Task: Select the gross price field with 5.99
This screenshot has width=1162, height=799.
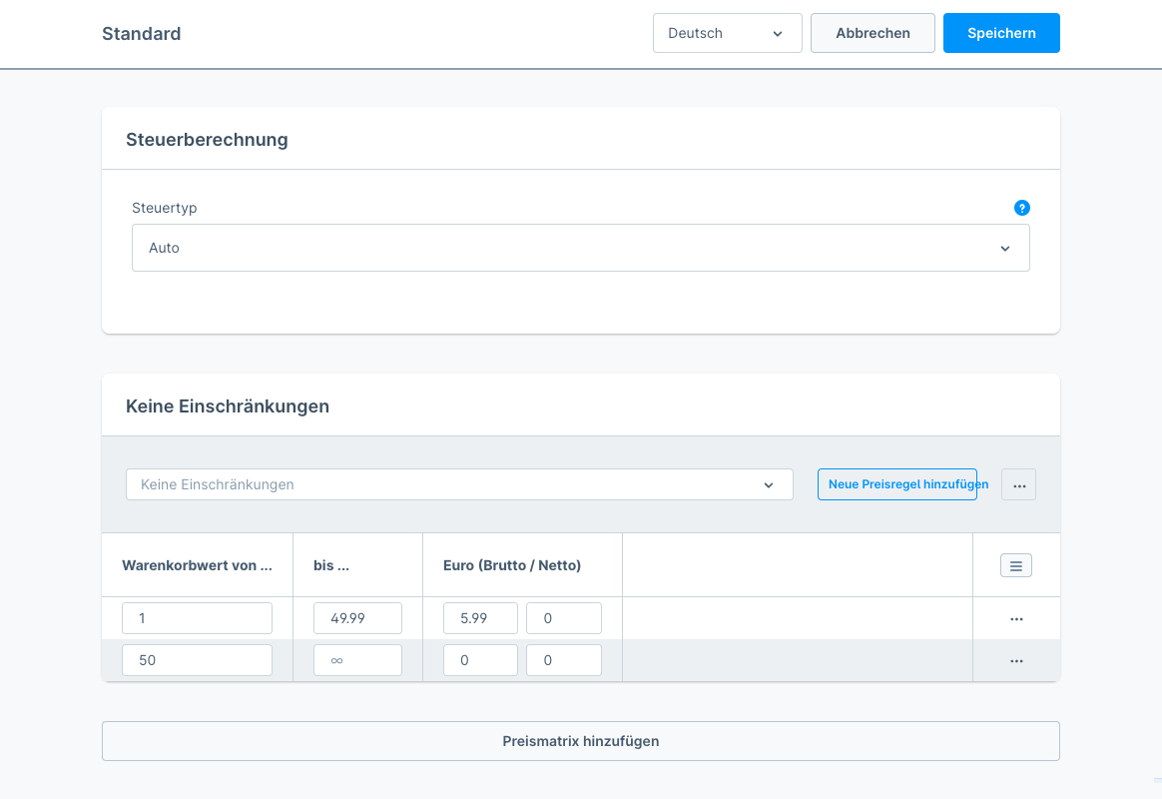Action: [x=480, y=618]
